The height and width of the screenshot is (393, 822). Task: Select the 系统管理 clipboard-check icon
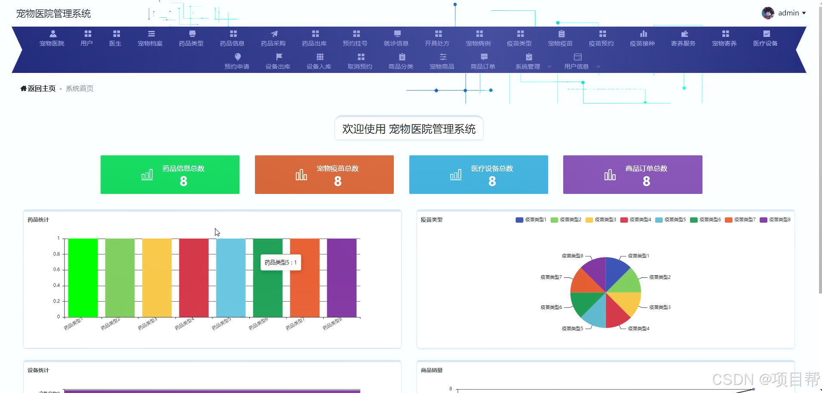(x=529, y=57)
